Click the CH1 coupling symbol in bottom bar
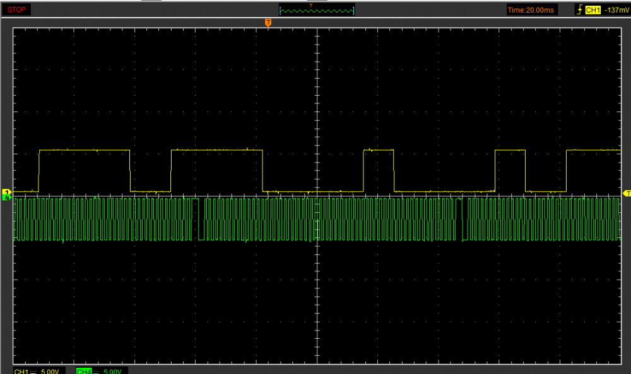Image resolution: width=631 pixels, height=374 pixels. pos(33,371)
